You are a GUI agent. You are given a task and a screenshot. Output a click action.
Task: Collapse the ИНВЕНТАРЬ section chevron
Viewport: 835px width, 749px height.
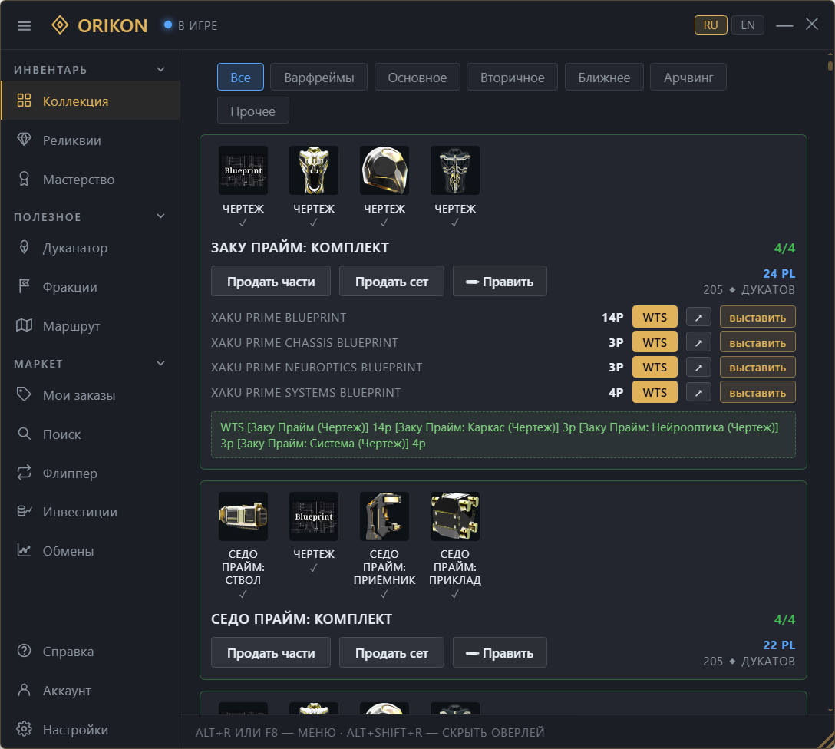click(161, 70)
